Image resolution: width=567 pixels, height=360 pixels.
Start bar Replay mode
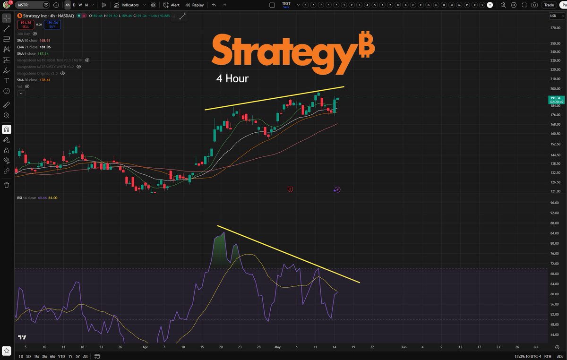(195, 5)
